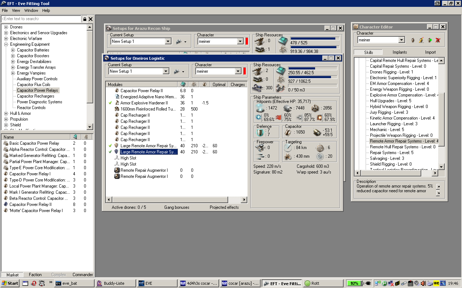Expand the Electronic Warfare category
Viewport: 462px width, 288px height.
(6, 39)
